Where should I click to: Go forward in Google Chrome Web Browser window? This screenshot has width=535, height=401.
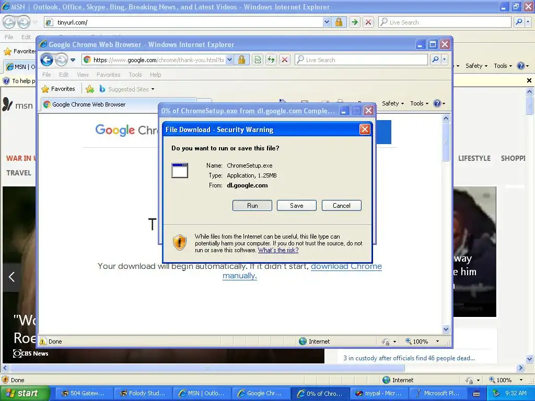(61, 60)
